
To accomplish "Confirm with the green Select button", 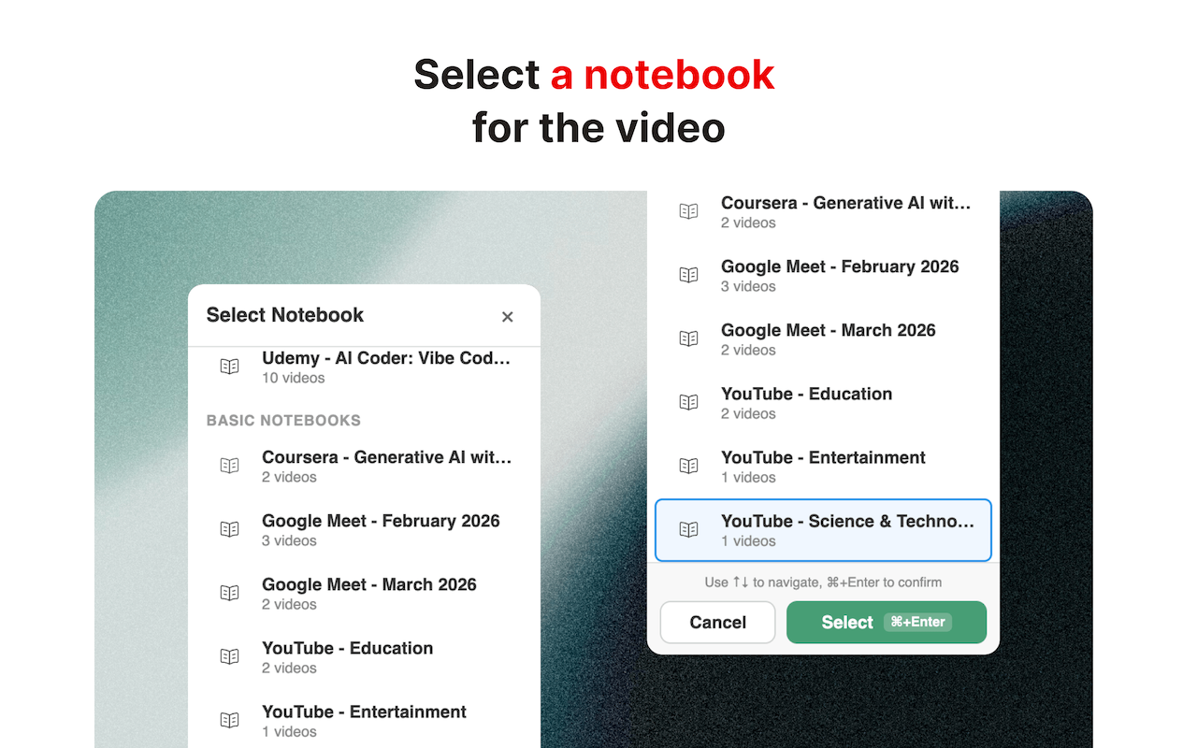I will pos(887,622).
